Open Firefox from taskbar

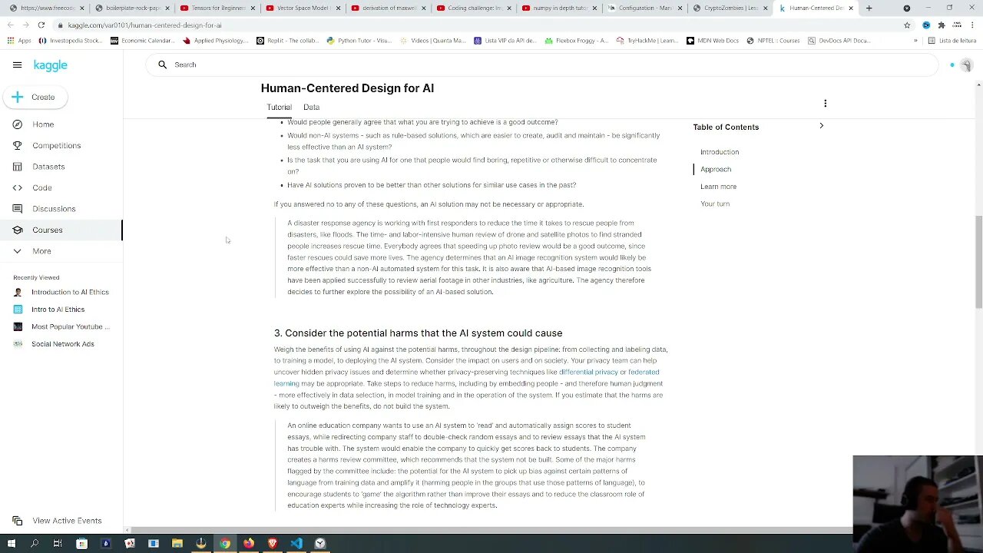pyautogui.click(x=249, y=544)
